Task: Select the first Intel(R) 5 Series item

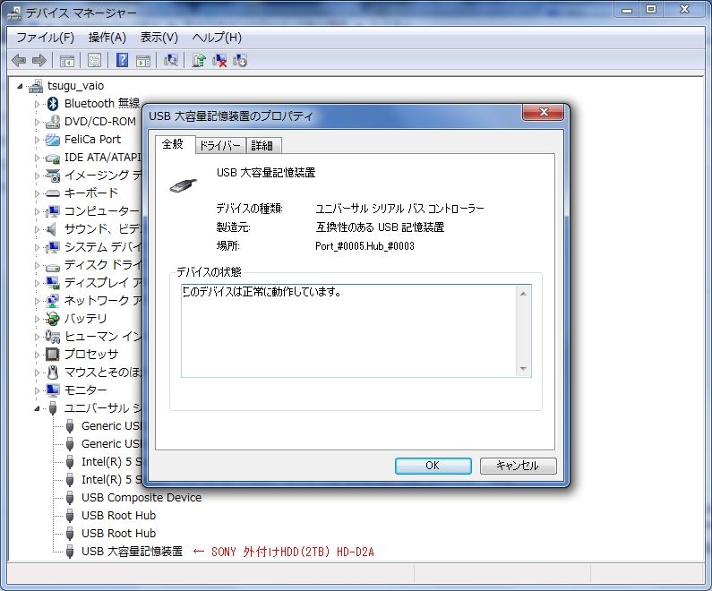Action: click(x=112, y=462)
